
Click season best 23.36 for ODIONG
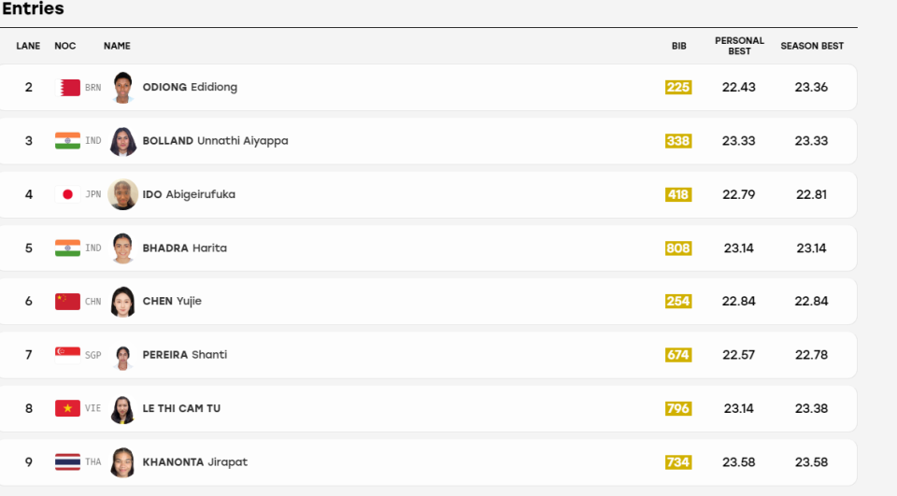click(x=811, y=87)
